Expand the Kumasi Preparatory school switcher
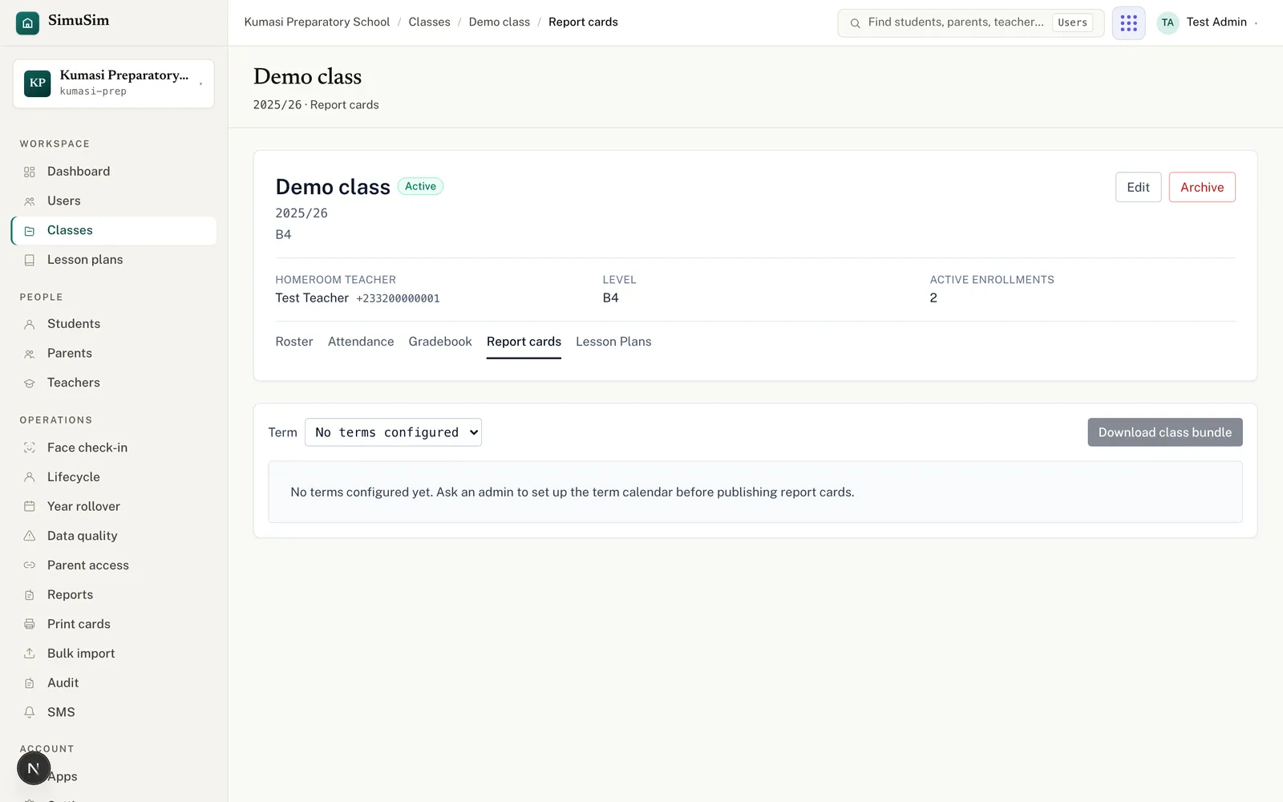1283x802 pixels. (113, 83)
